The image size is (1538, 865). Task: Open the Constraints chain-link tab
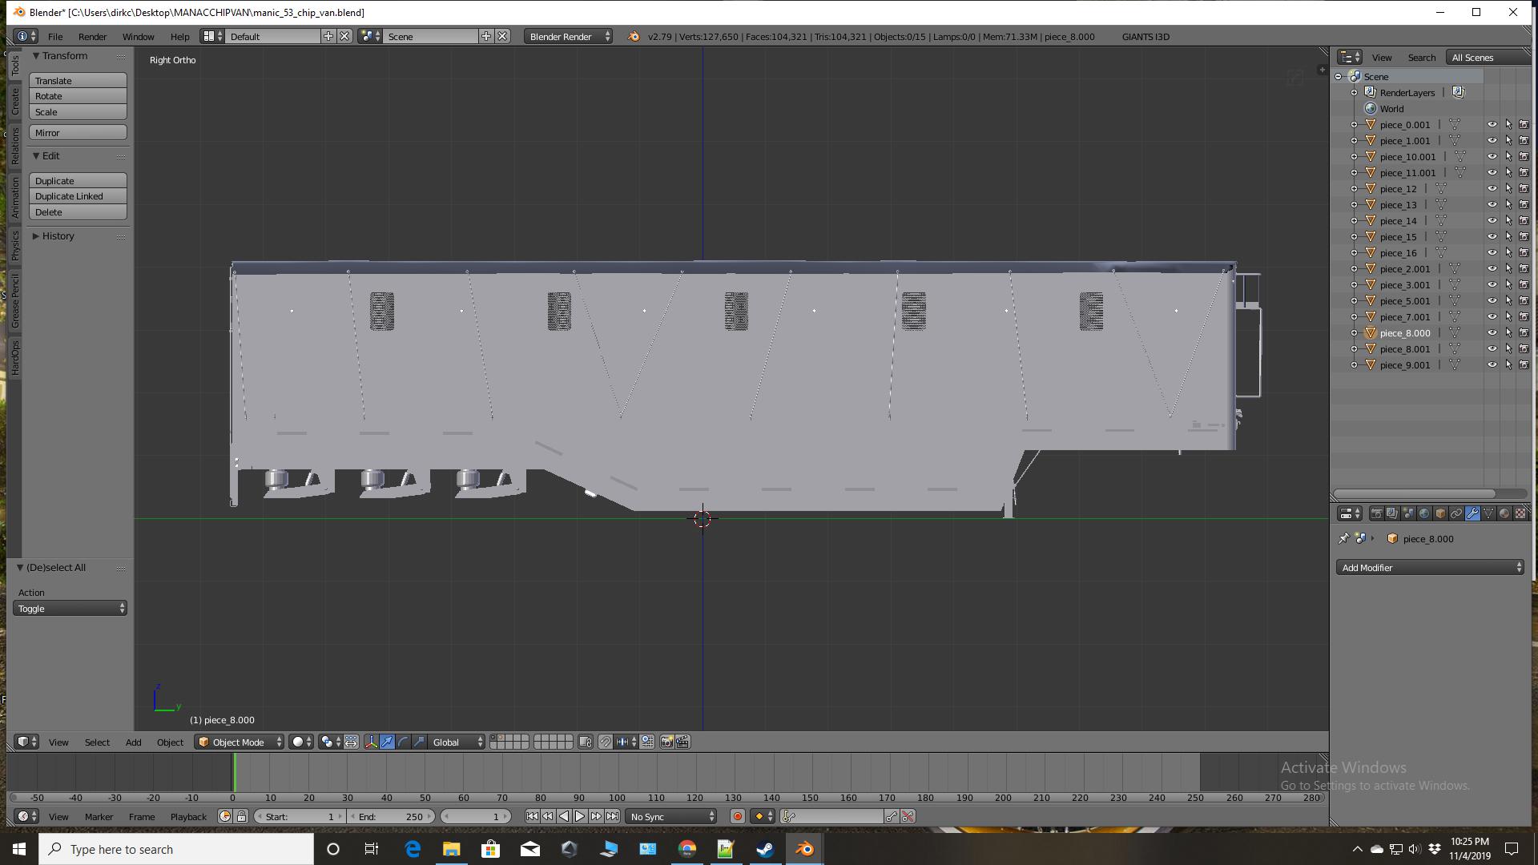coord(1456,513)
